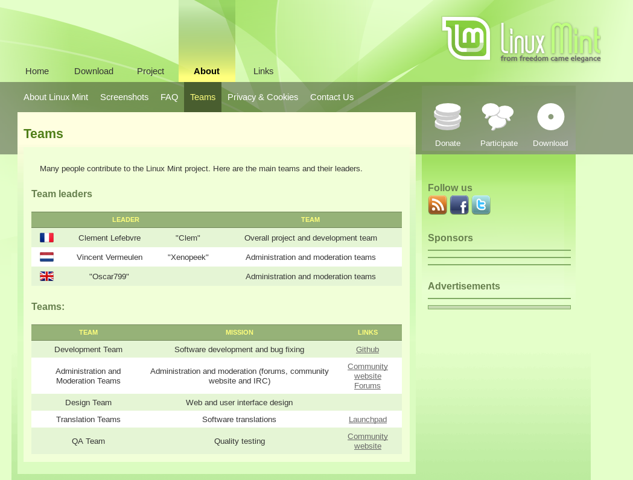
Task: Click the Download label under disc icon
Action: point(550,143)
